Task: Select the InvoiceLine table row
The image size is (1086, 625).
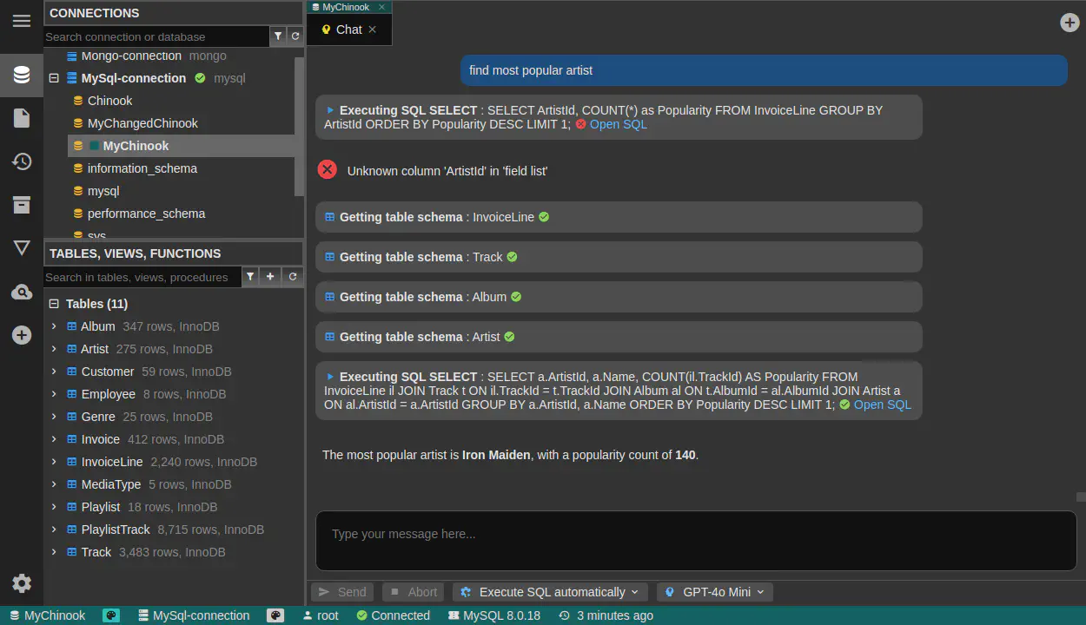Action: 172,462
